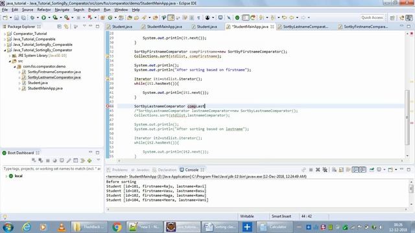
Task: Toggle Word Wrap in Console toolbar
Action: pos(348,170)
